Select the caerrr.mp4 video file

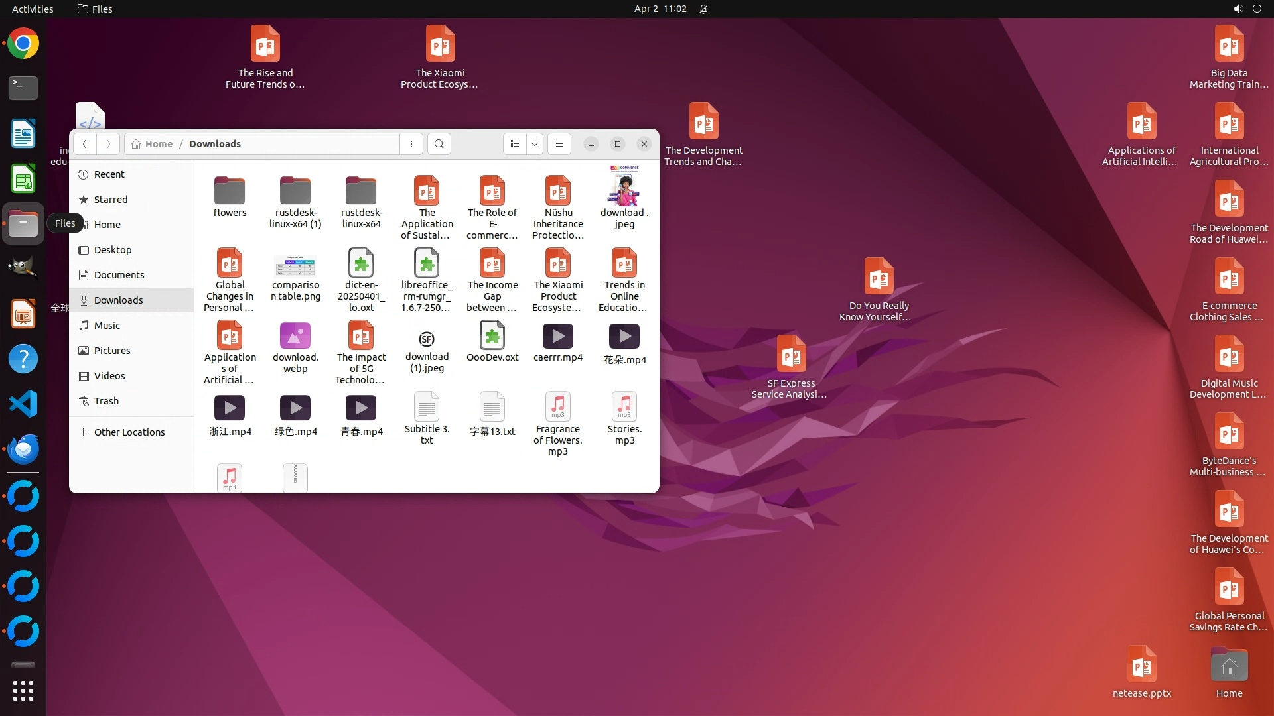coord(557,337)
